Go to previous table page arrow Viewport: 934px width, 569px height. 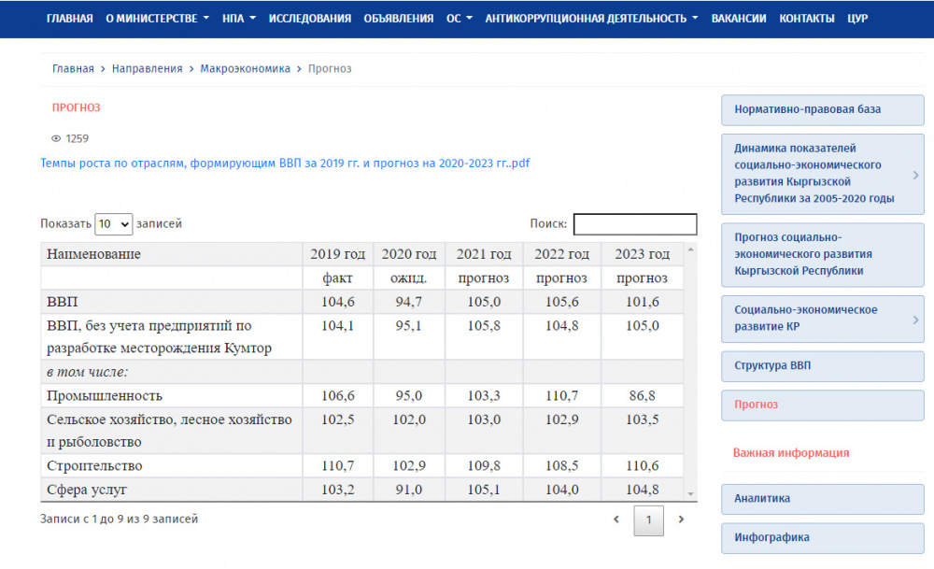[x=616, y=519]
